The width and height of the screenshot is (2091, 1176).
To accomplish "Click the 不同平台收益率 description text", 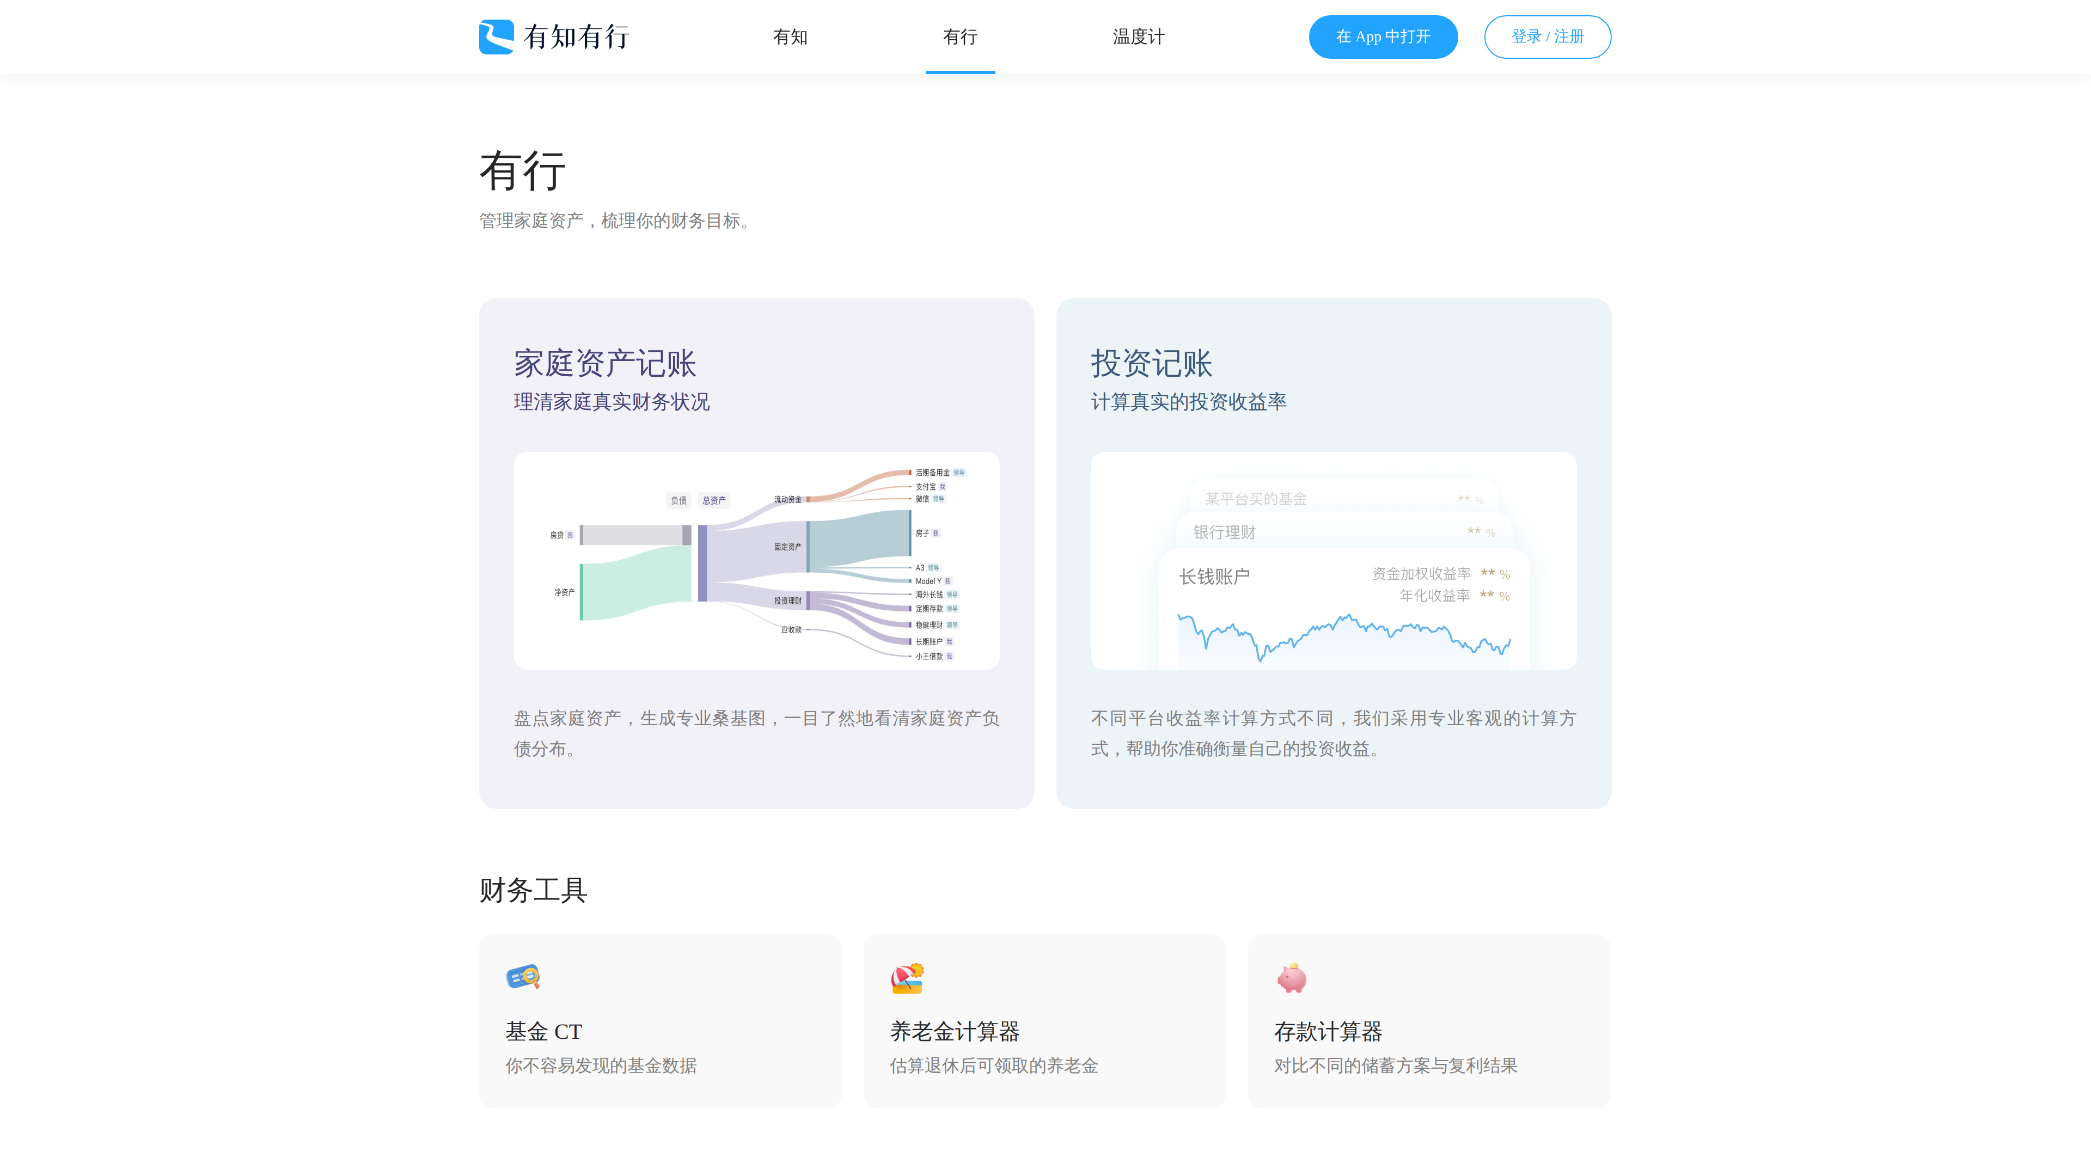I will tap(1334, 733).
